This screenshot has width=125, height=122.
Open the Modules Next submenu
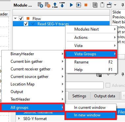[91, 29]
